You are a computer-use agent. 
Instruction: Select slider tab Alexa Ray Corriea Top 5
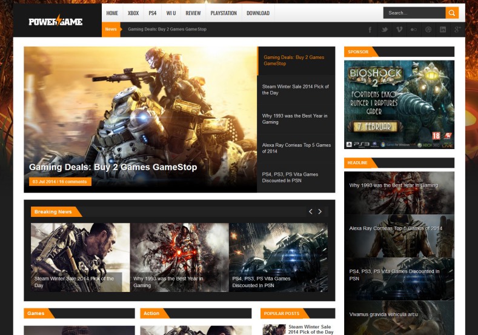click(x=296, y=148)
